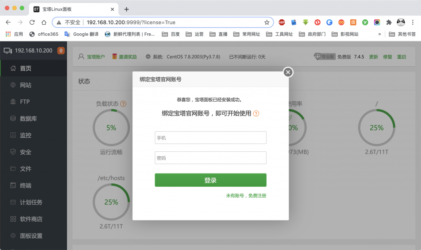Screen dimensions: 421x250
Task: Expand the 百度 bookmark folder
Action: (171, 34)
